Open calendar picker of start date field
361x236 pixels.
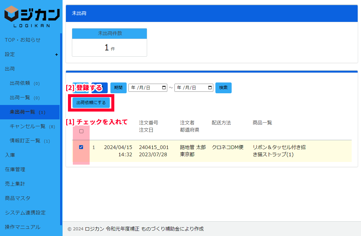click(164, 88)
